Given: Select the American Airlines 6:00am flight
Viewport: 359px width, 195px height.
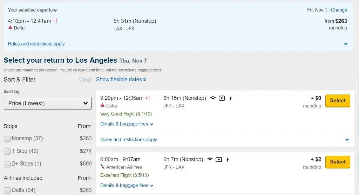Looking at the screenshot, I should pos(338,162).
